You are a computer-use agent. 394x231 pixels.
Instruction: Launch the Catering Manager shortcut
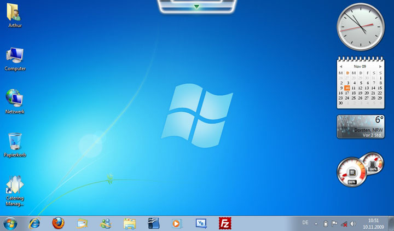[x=15, y=184]
